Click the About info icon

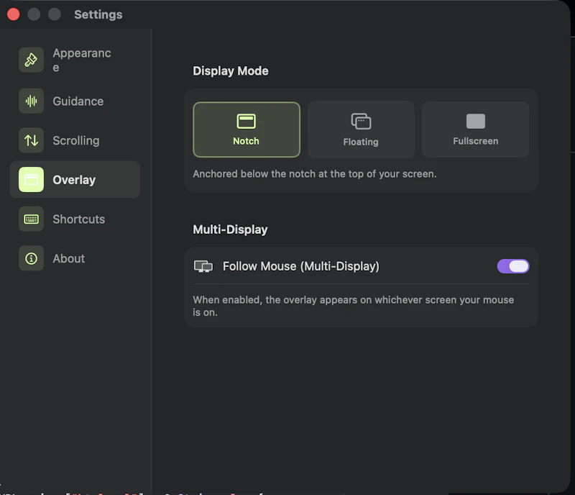[x=31, y=258]
